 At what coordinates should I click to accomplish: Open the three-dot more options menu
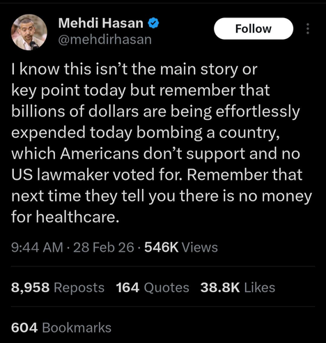click(x=308, y=29)
